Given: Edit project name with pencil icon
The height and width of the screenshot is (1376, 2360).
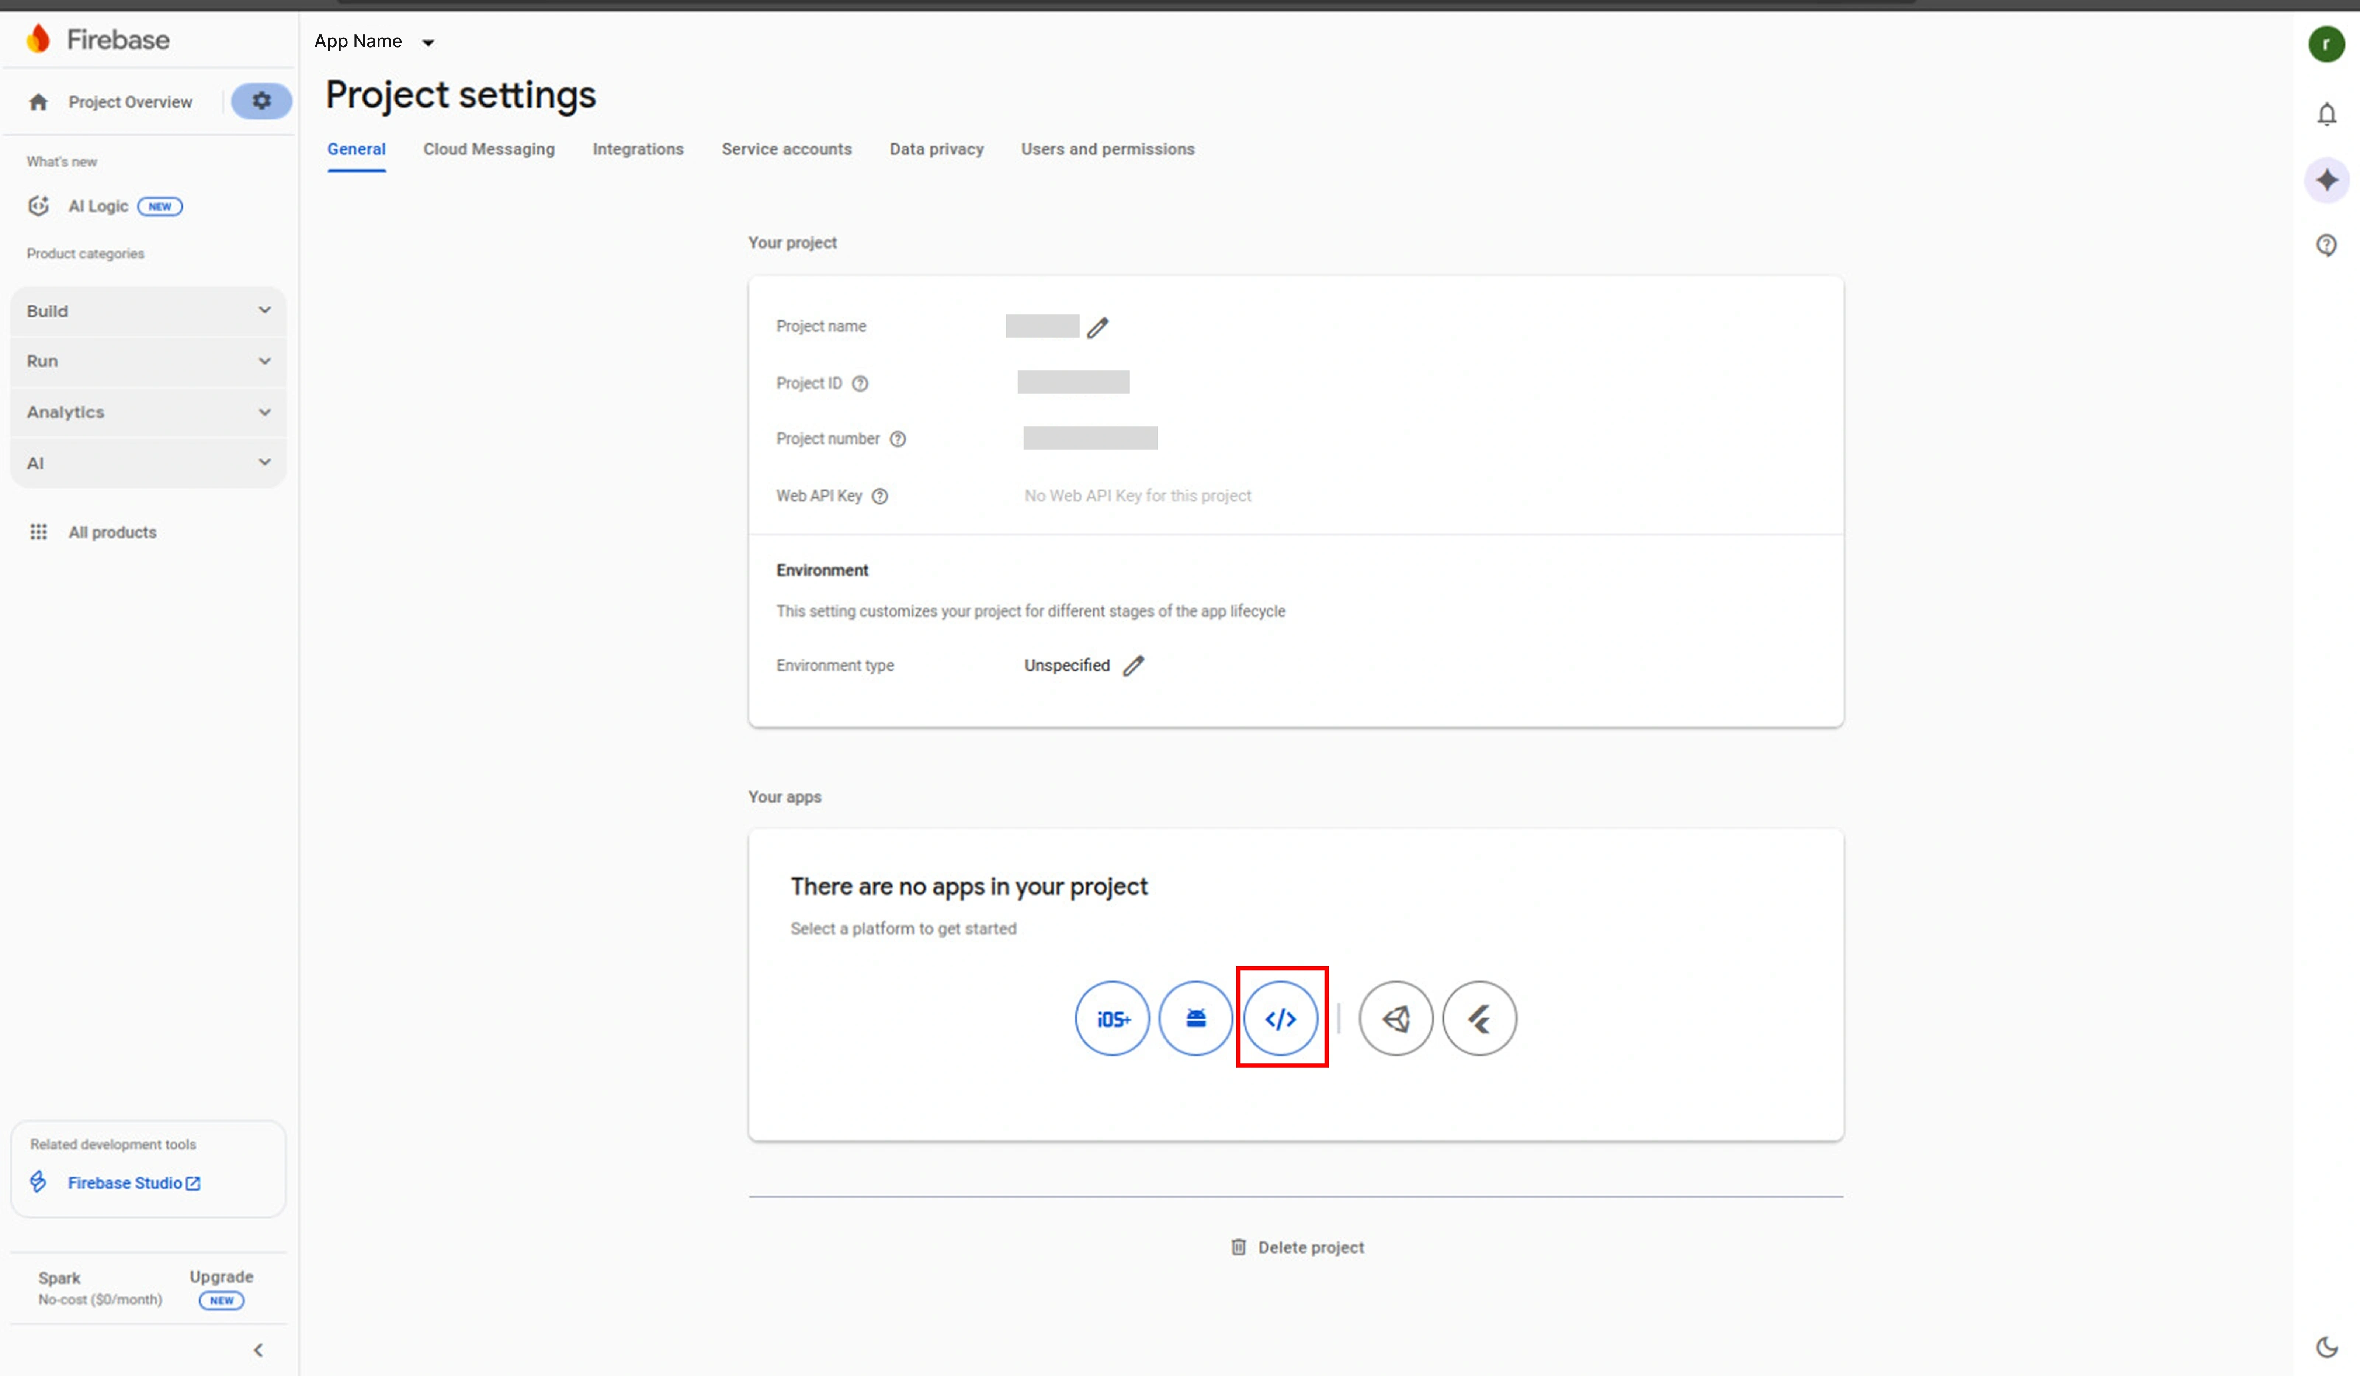Looking at the screenshot, I should (x=1098, y=327).
